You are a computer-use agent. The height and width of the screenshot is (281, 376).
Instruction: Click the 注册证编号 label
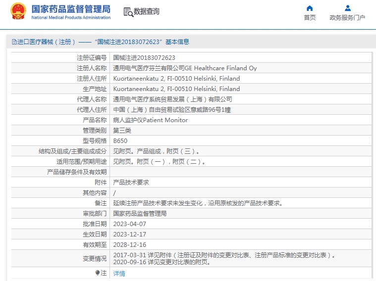click(x=92, y=58)
